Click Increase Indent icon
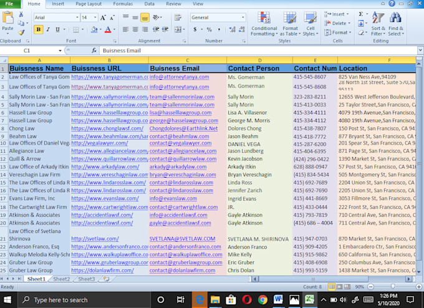This screenshot has width=424, height=308. tap(165, 29)
